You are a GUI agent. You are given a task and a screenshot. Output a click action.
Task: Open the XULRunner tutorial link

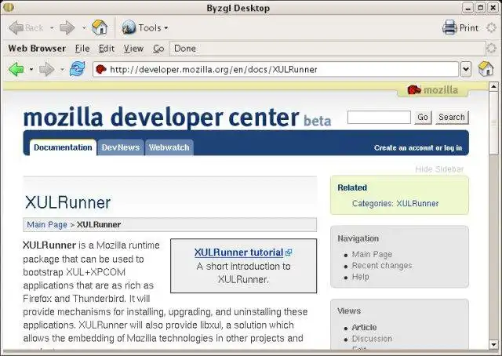pos(238,252)
